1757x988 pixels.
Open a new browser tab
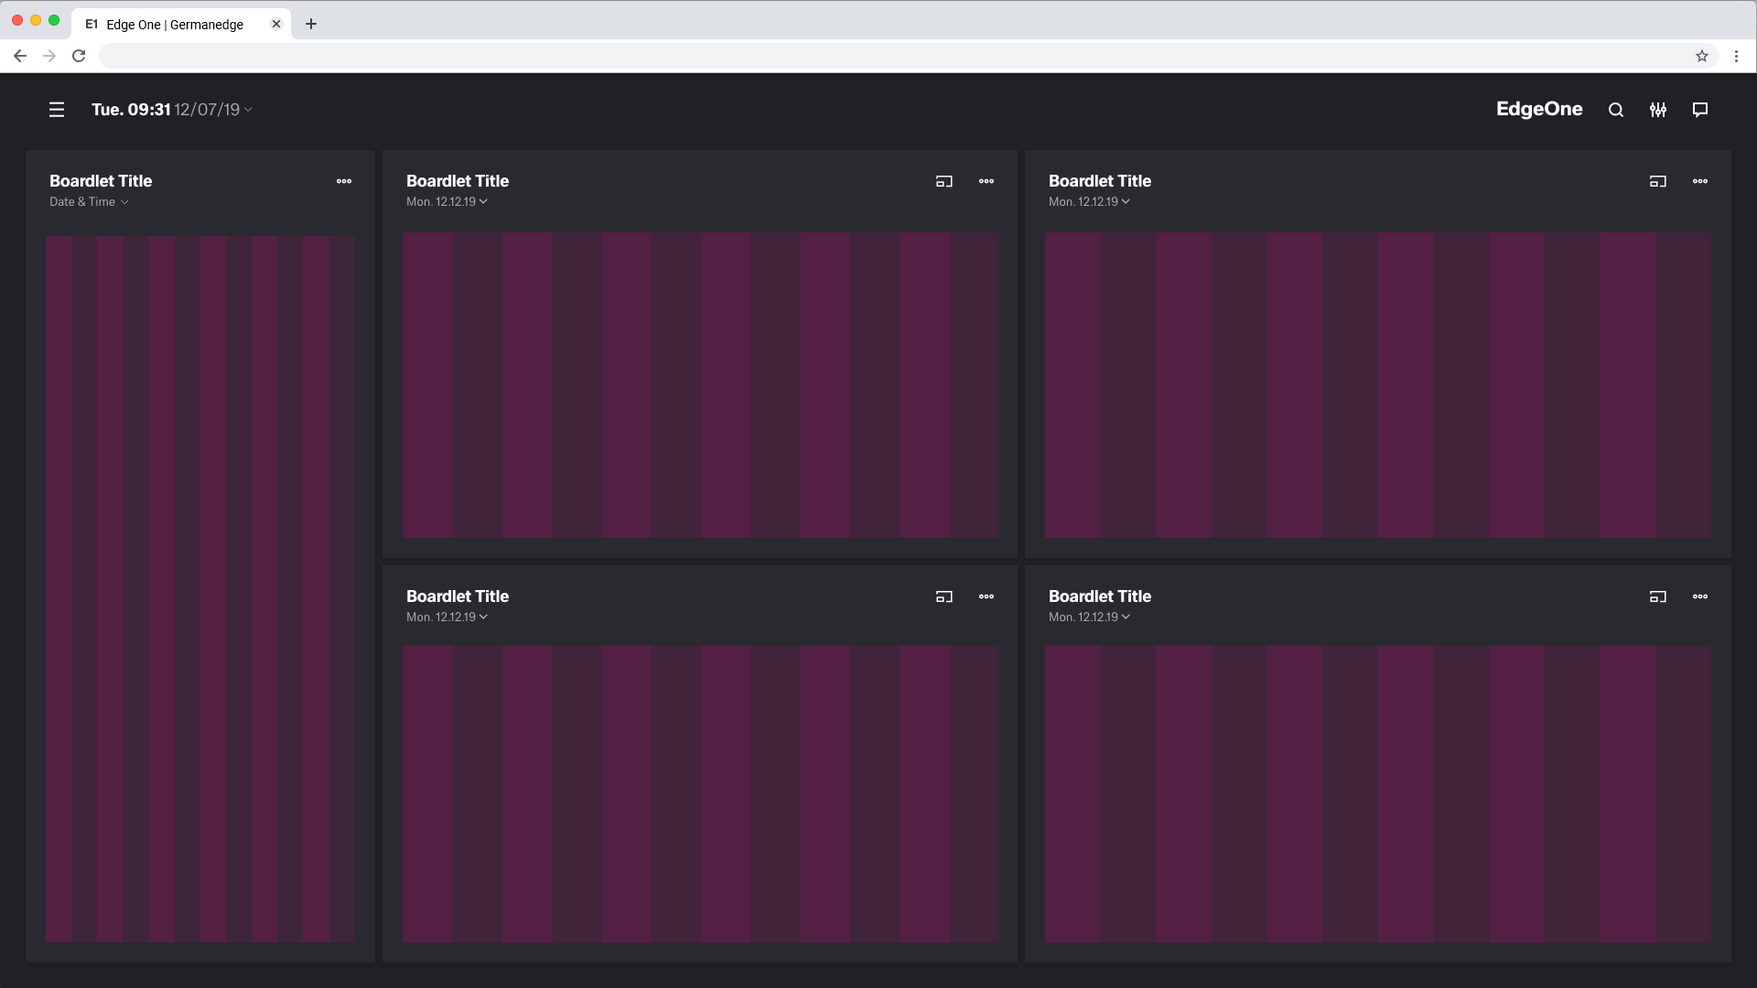point(311,25)
